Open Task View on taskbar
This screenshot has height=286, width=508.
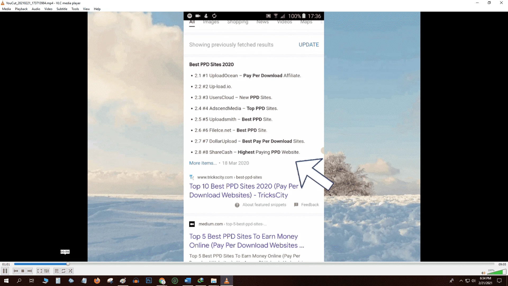[x=32, y=281]
